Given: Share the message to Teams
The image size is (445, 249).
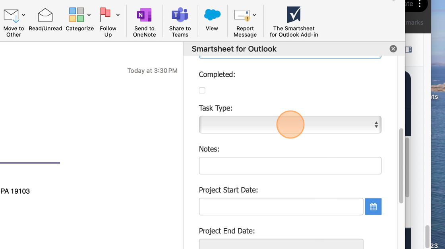Looking at the screenshot, I should tap(180, 22).
